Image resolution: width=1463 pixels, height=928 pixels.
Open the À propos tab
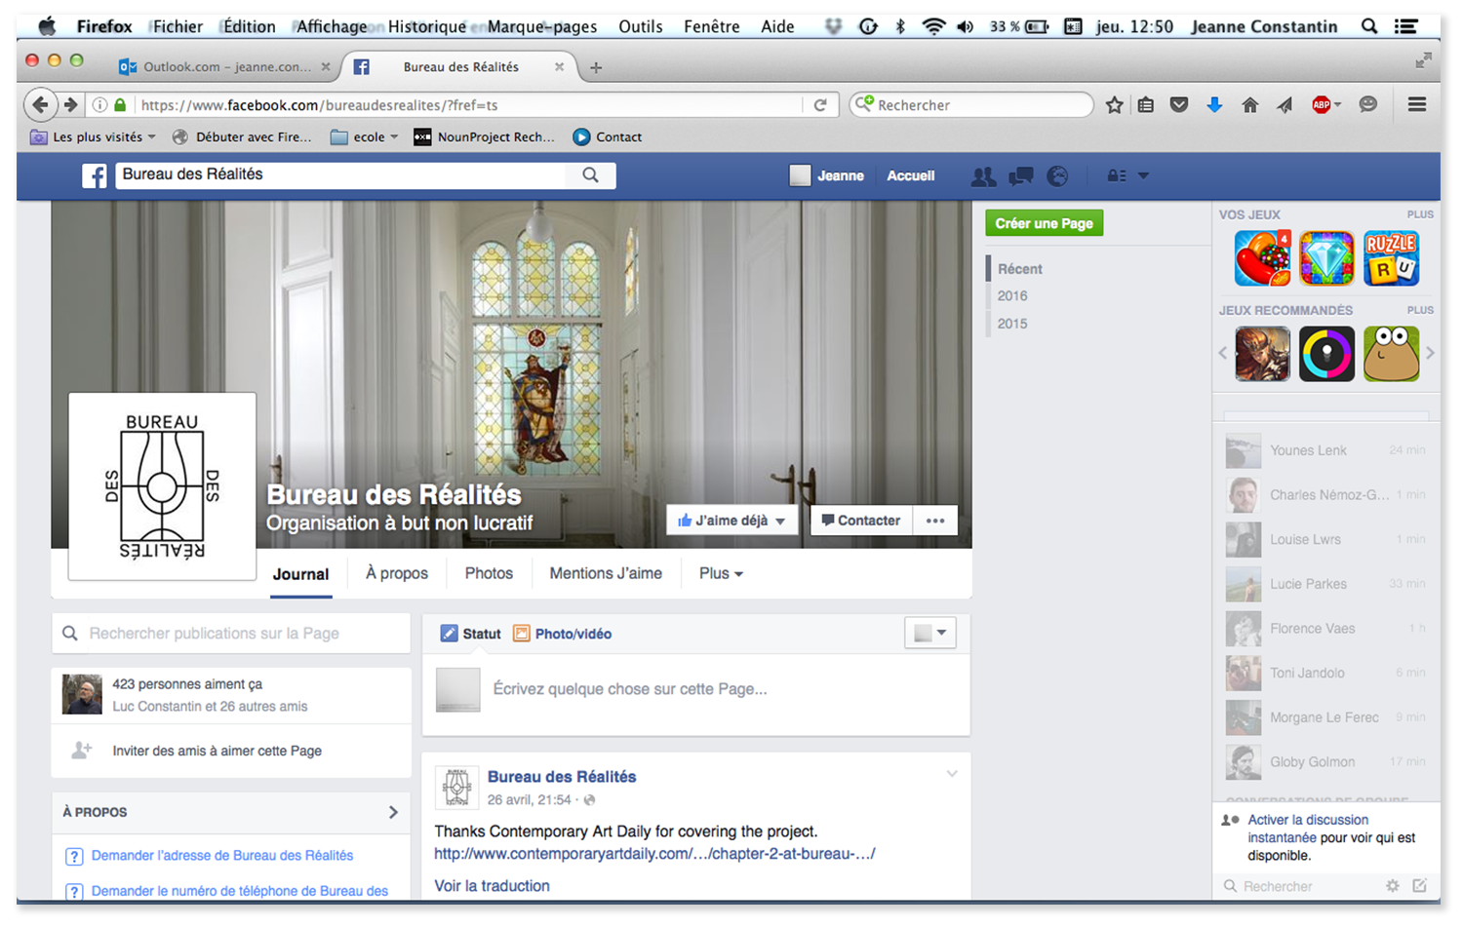coord(397,573)
